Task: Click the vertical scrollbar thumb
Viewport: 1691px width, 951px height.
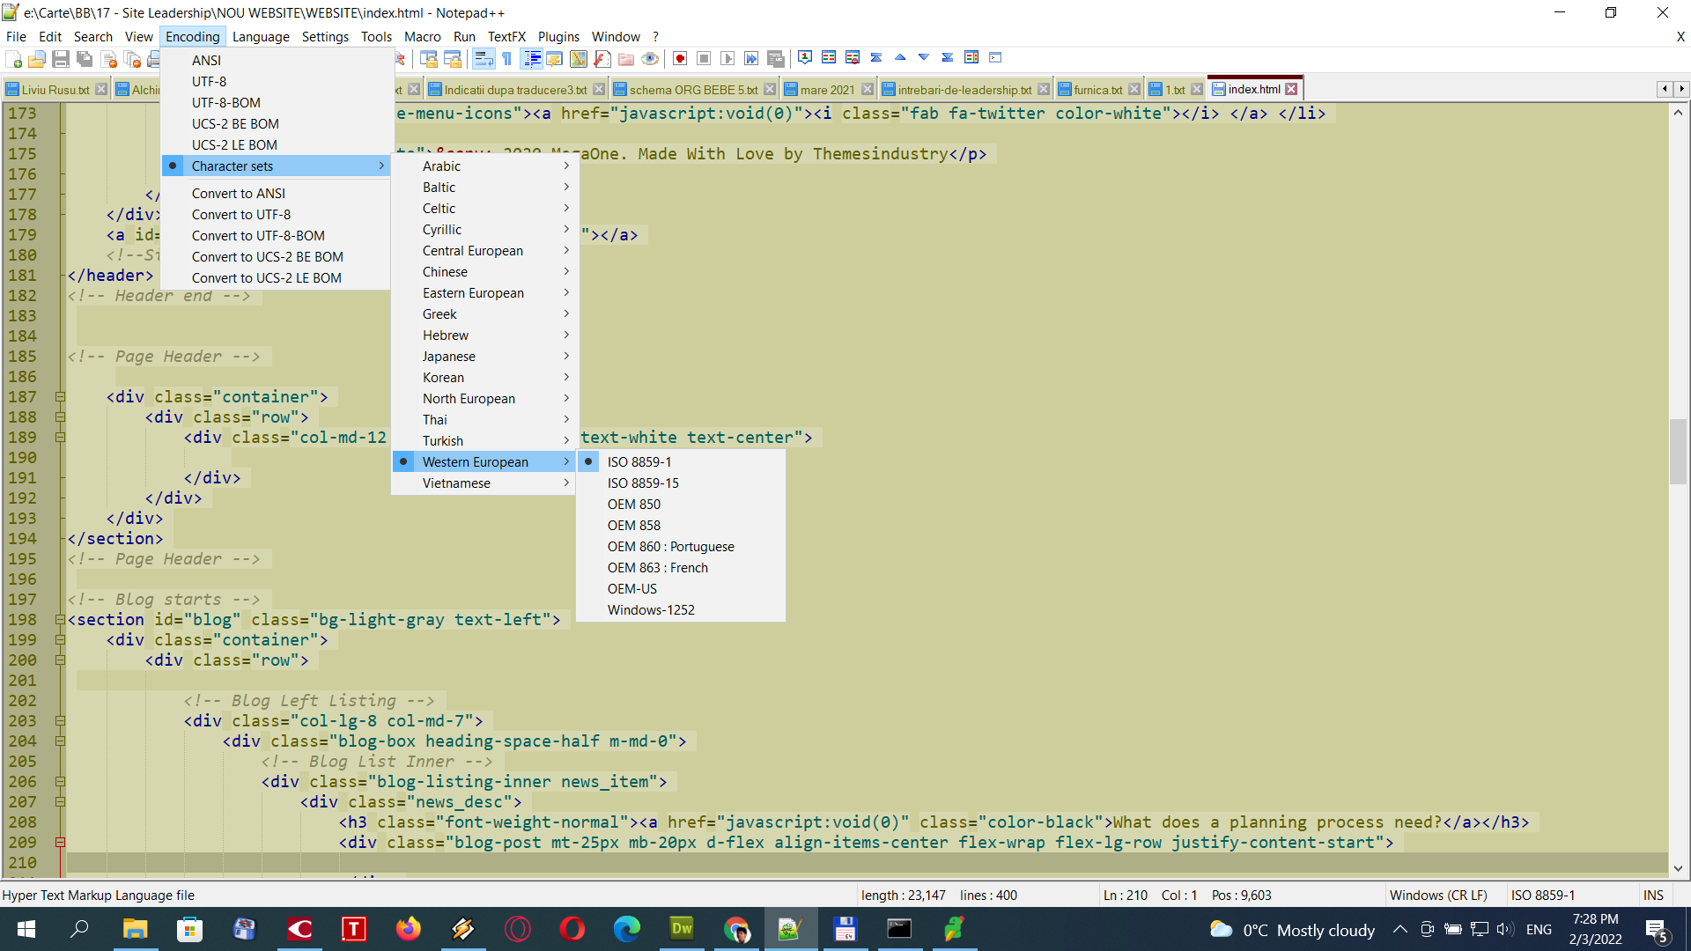Action: click(x=1678, y=452)
